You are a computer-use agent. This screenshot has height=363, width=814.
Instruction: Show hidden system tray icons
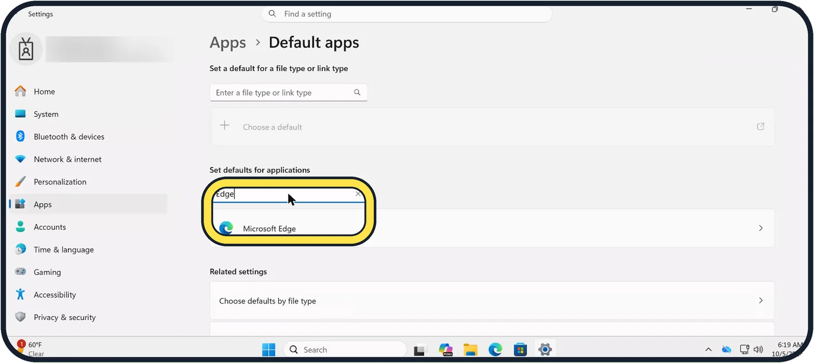708,350
